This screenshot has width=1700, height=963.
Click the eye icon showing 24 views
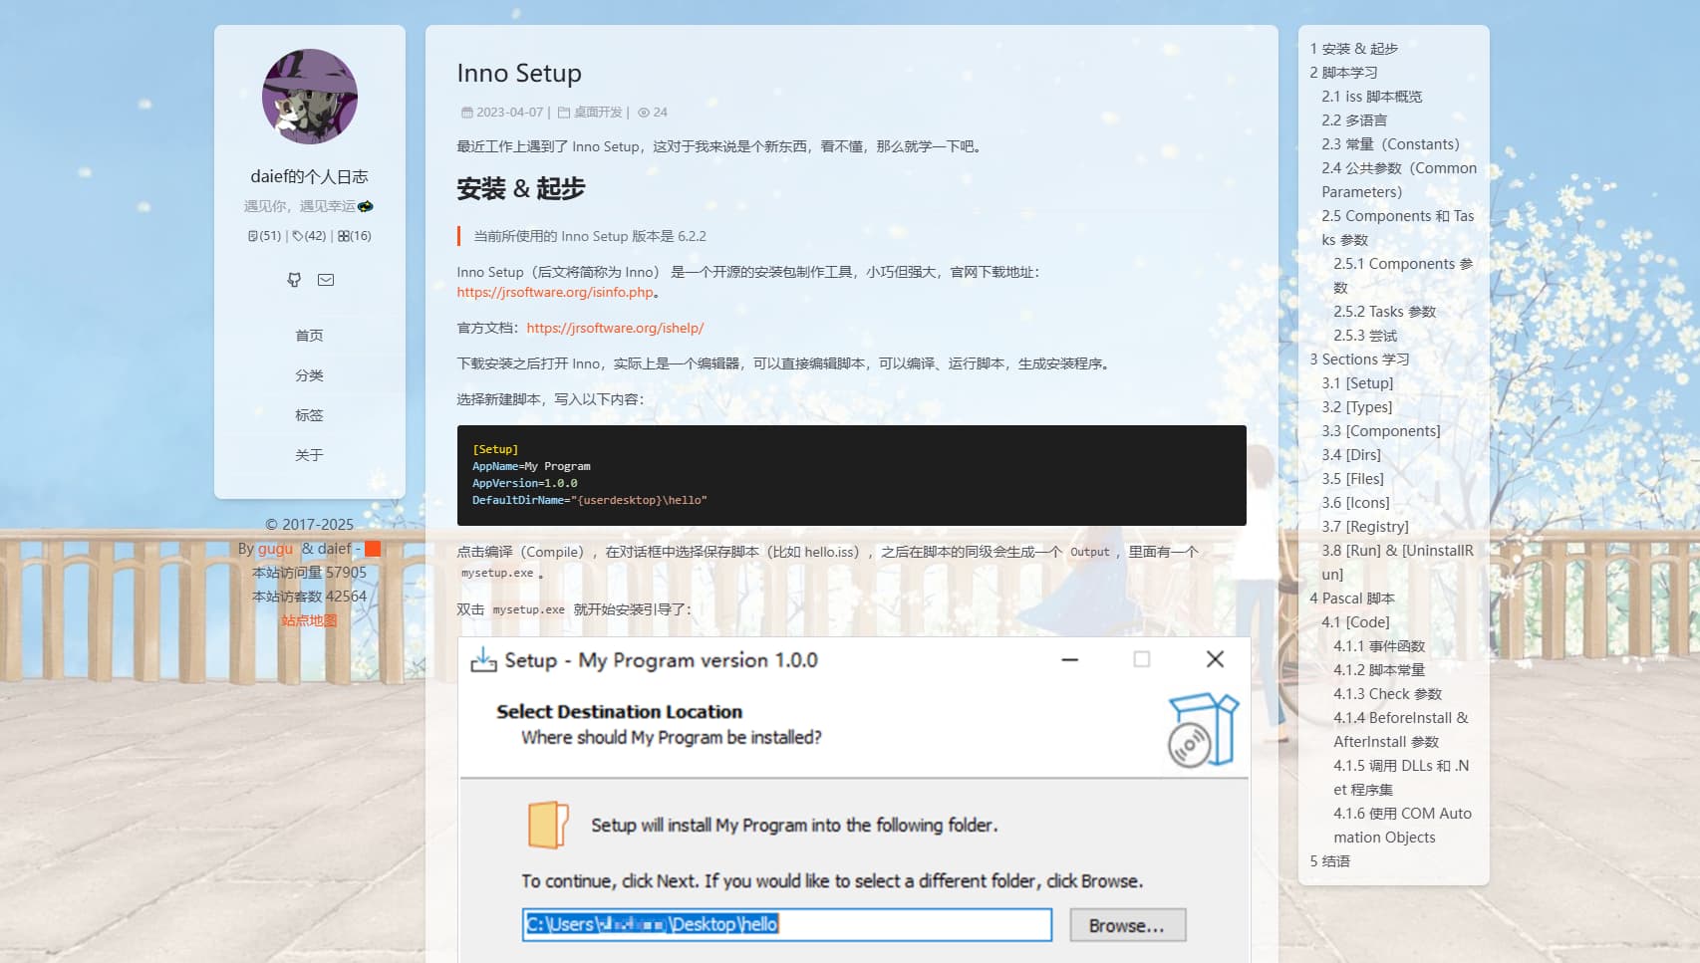[x=643, y=112]
